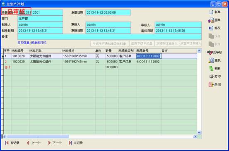Click horizontal scrollbar left arrow
The height and width of the screenshot is (151, 229).
tap(4, 137)
